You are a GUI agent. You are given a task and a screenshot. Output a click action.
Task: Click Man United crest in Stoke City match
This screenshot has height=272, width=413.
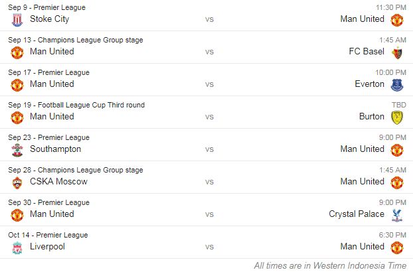[397, 20]
